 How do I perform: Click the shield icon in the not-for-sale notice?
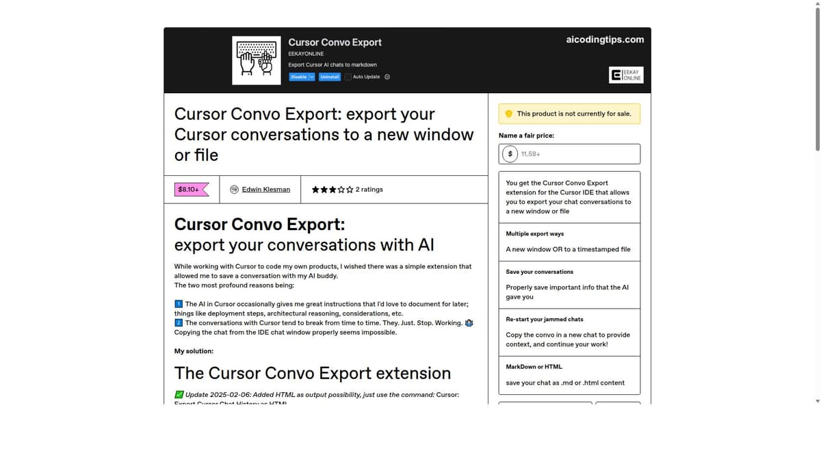pyautogui.click(x=508, y=114)
